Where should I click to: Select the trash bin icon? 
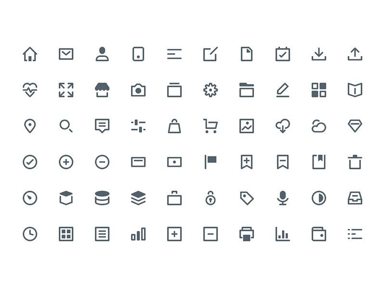[355, 162]
